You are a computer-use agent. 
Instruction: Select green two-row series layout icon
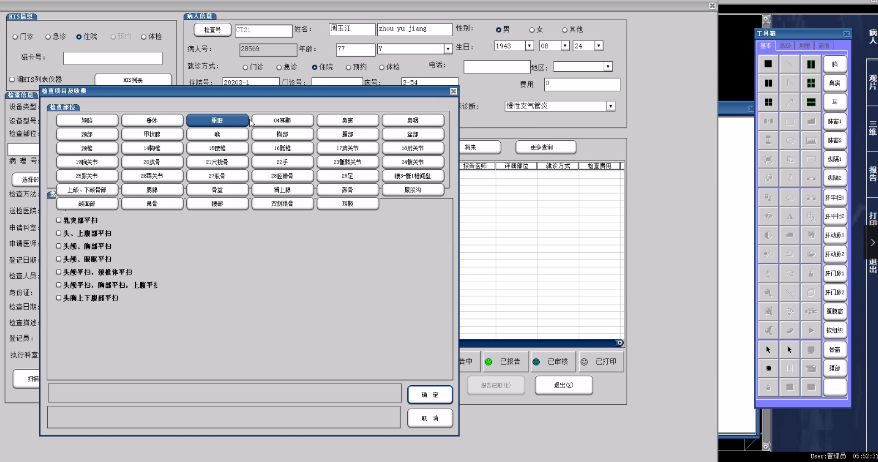pyautogui.click(x=811, y=102)
